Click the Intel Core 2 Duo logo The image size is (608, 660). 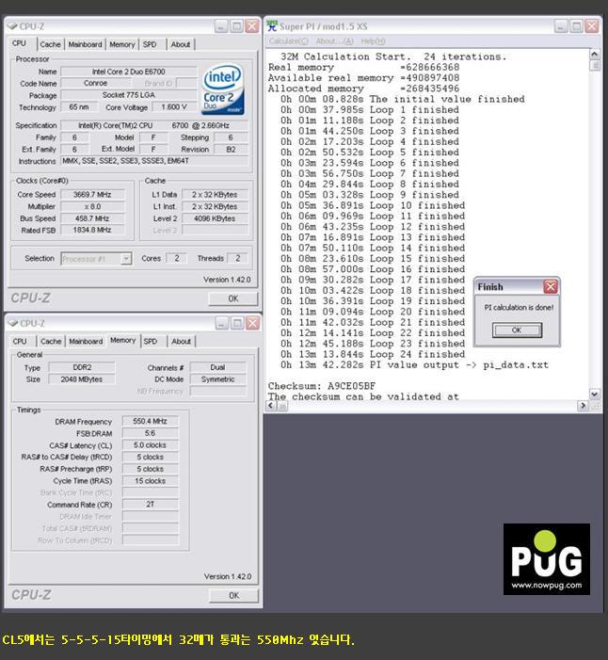point(223,89)
